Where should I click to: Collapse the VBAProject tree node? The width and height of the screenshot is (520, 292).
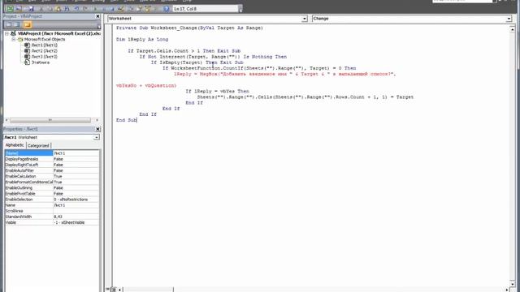click(6, 33)
